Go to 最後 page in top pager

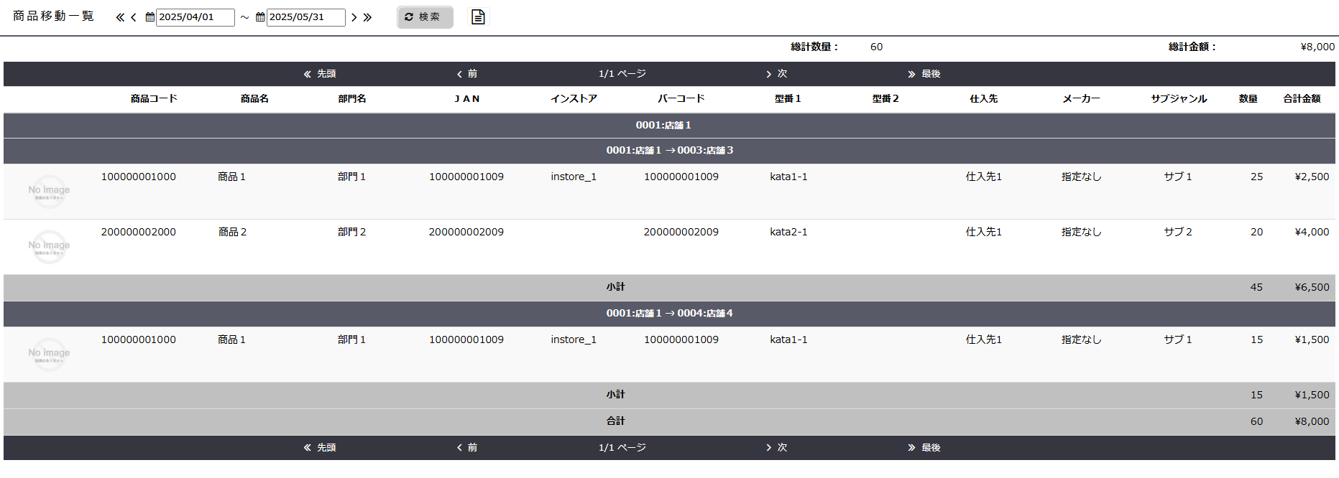click(x=924, y=74)
